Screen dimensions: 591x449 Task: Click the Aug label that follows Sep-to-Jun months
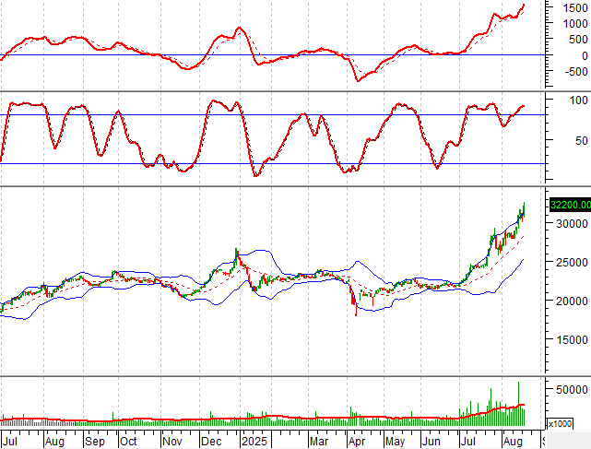(513, 442)
